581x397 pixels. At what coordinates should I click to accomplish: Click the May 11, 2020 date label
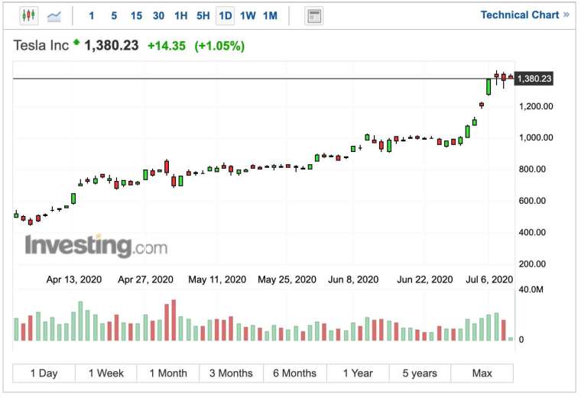tap(217, 279)
